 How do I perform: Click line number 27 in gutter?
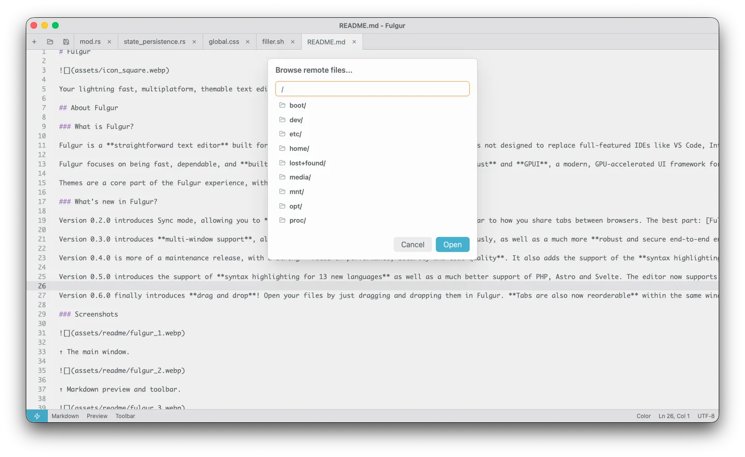coord(42,296)
